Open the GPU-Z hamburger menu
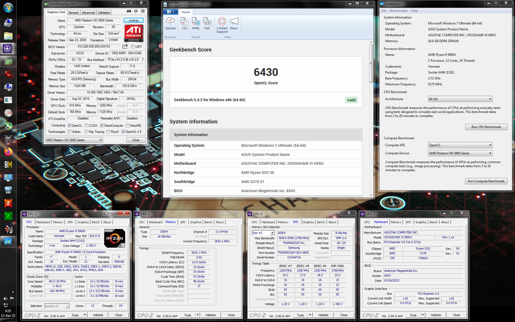Image resolution: width=515 pixels, height=322 pixels. tap(143, 11)
